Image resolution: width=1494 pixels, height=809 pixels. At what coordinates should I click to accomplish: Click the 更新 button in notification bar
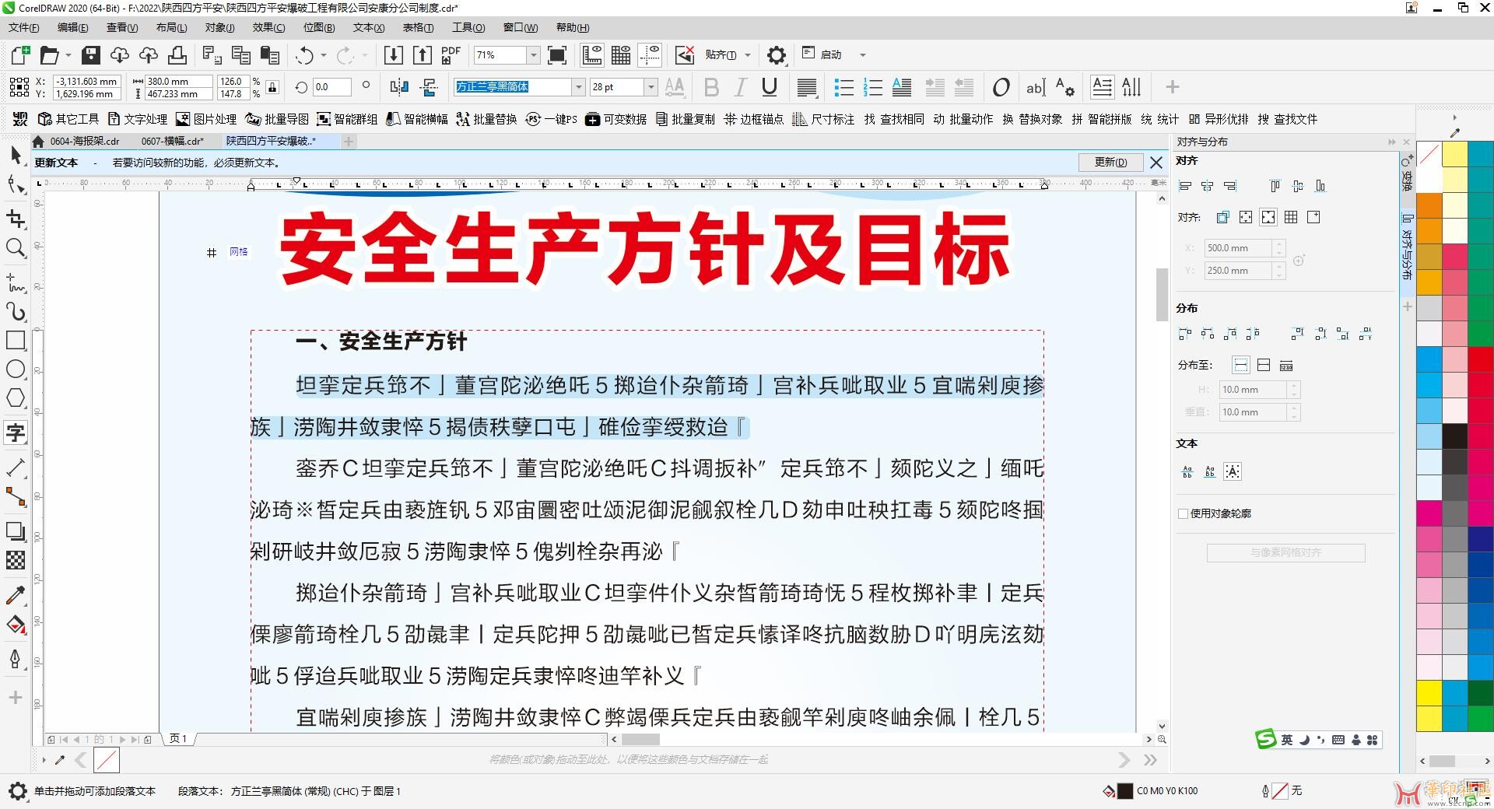point(1110,163)
